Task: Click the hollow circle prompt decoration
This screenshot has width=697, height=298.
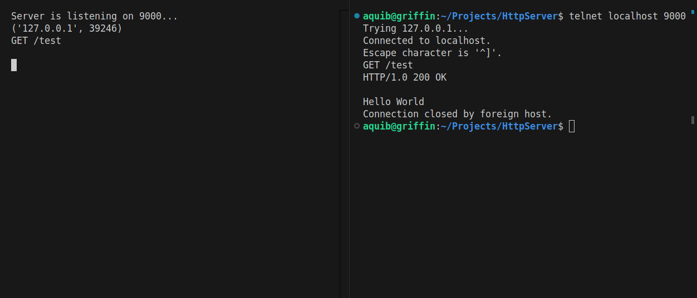Action: click(x=357, y=126)
